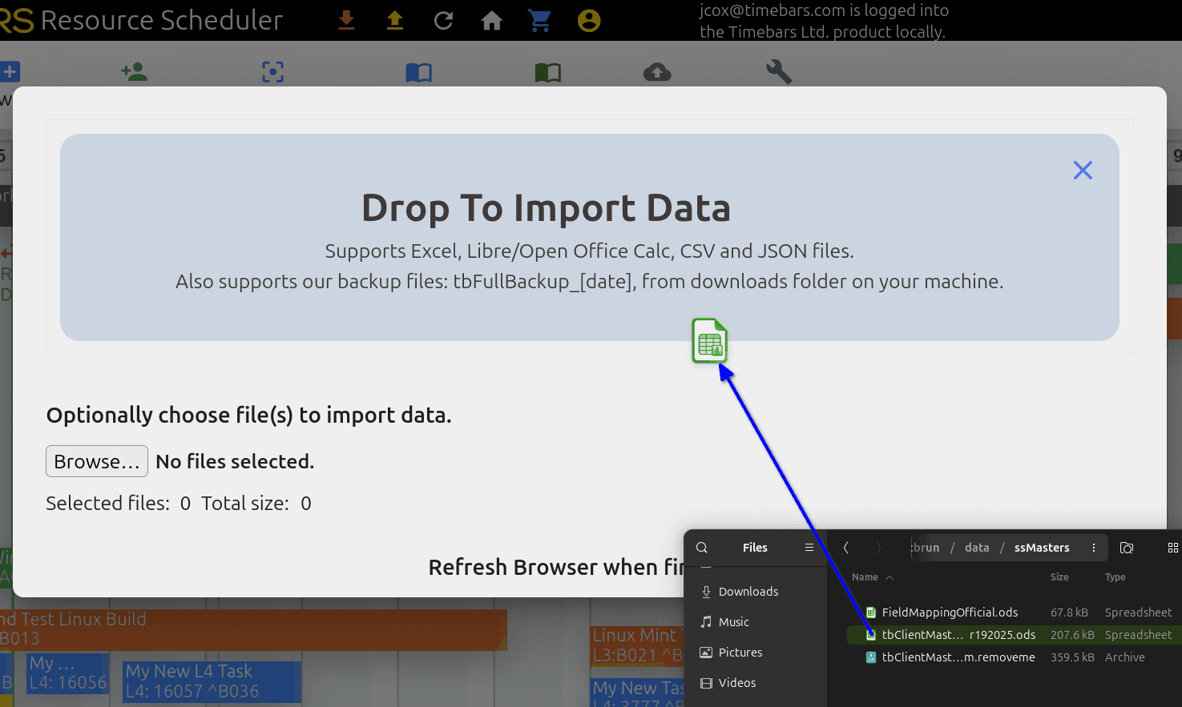Click the search icon in Files window

(702, 548)
